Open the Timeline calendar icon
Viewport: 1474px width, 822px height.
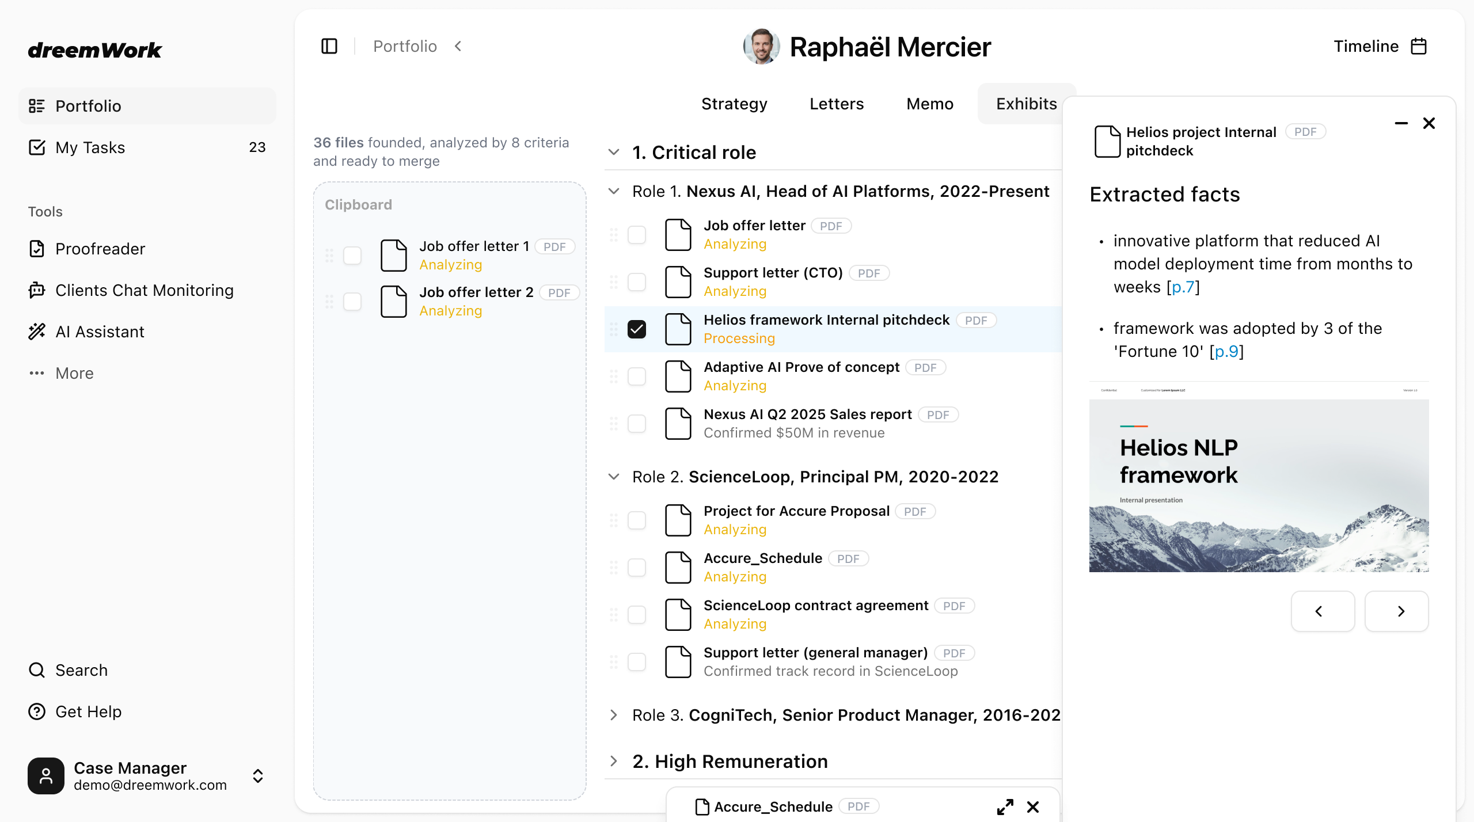click(x=1419, y=46)
